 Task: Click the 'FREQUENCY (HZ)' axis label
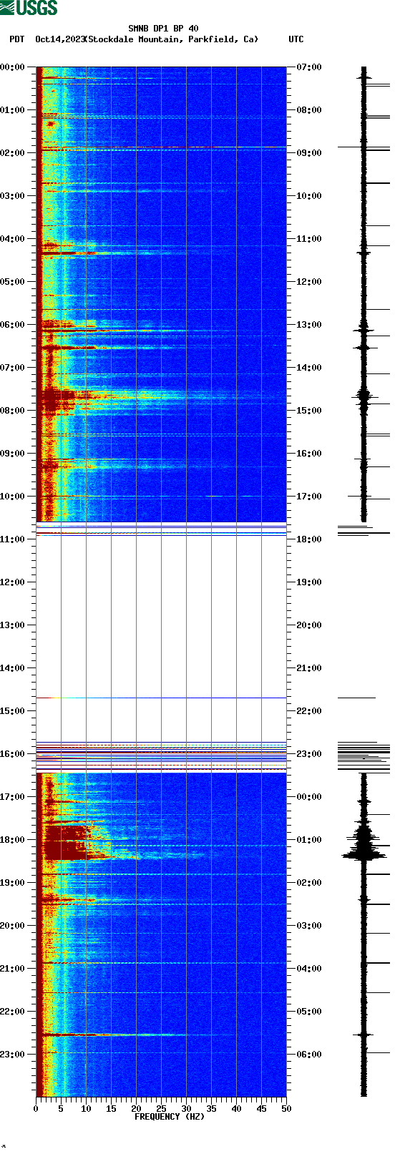[170, 1117]
